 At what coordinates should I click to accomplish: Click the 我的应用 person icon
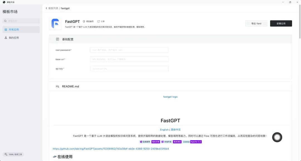coord(6,38)
